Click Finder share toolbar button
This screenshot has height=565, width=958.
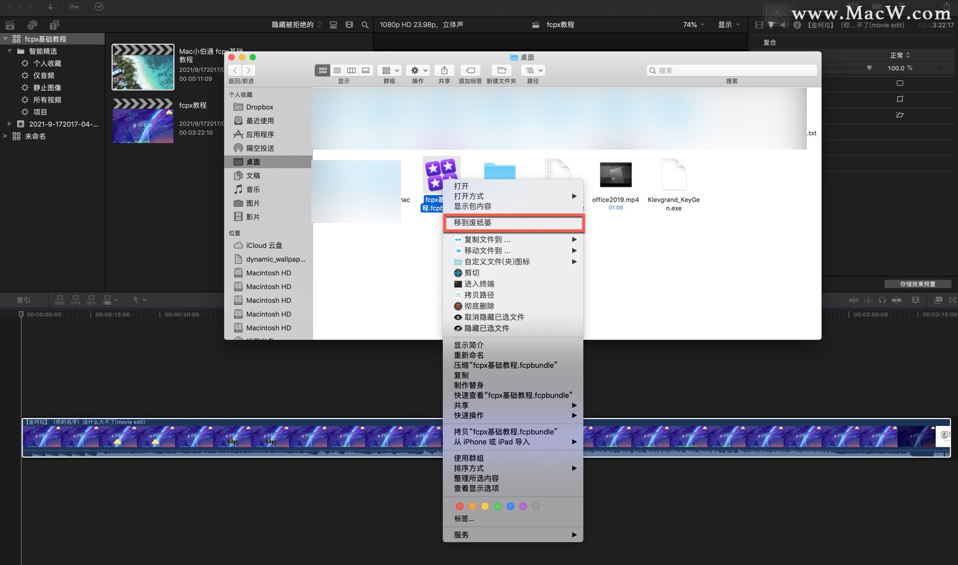coord(444,70)
